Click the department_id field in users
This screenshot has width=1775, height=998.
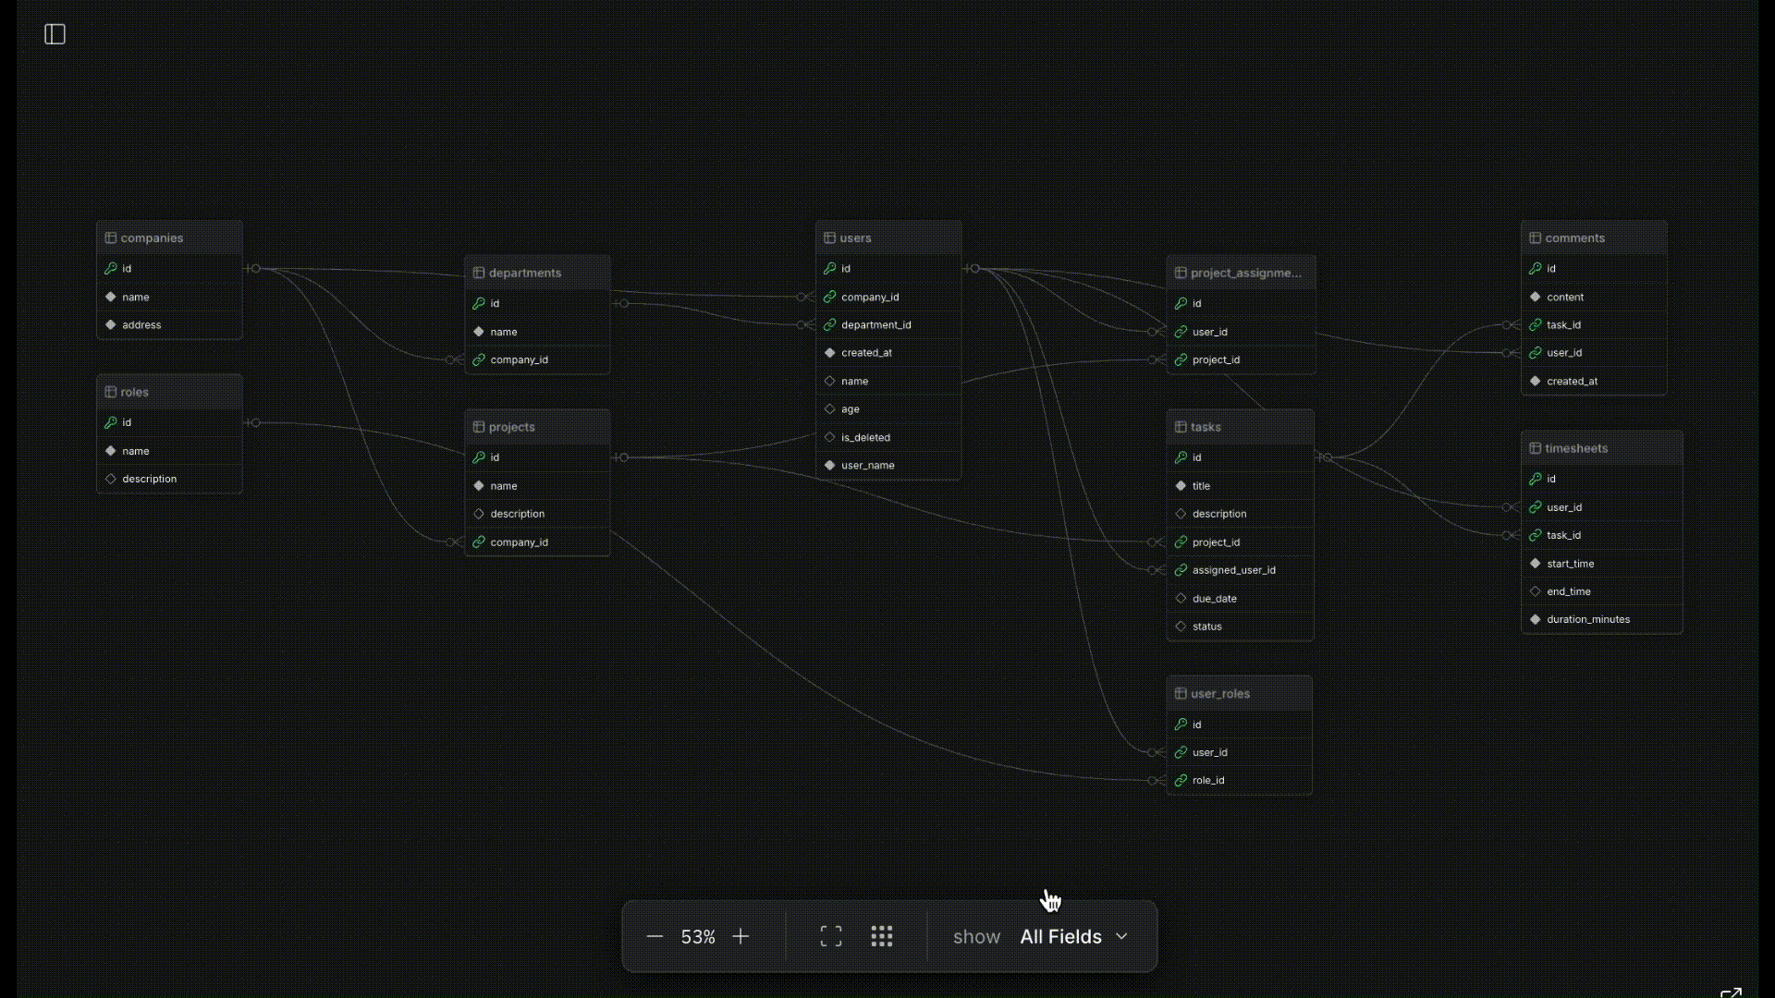[x=875, y=324]
